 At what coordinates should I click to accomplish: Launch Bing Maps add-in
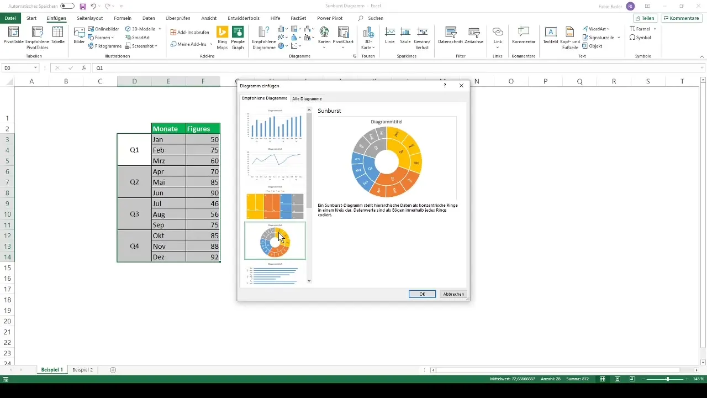pos(222,38)
